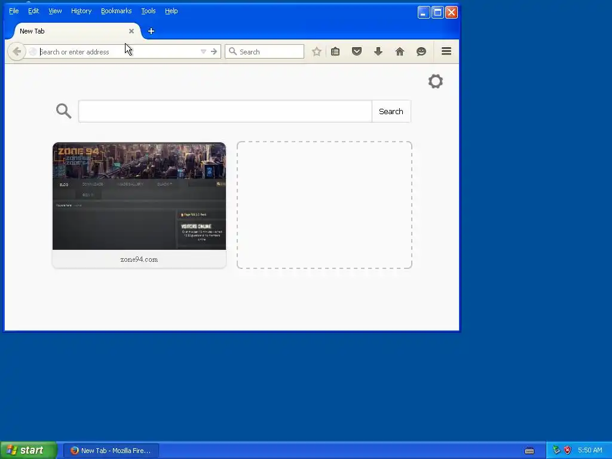Open new tab page settings gear
This screenshot has width=612, height=459.
(436, 81)
